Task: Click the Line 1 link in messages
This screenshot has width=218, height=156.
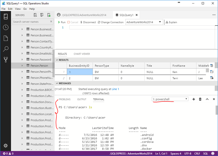Action: click(x=115, y=89)
